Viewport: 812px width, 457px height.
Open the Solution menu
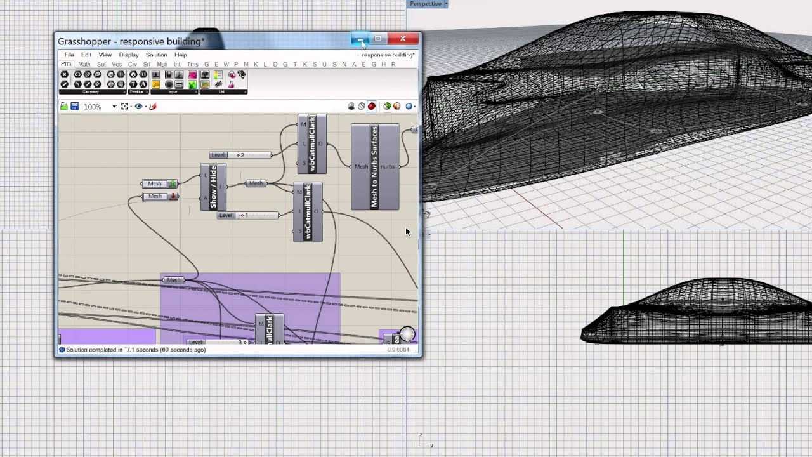click(x=156, y=55)
